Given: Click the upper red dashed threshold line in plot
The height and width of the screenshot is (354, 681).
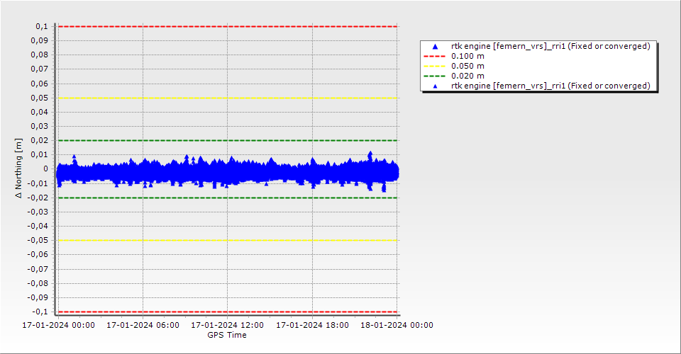Looking at the screenshot, I should (227, 26).
